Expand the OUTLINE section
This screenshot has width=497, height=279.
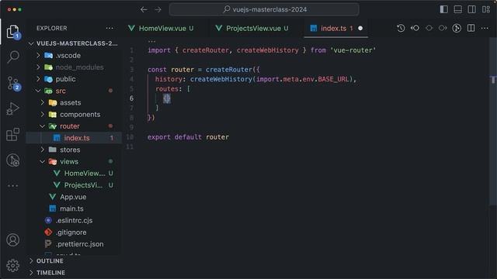point(74,261)
